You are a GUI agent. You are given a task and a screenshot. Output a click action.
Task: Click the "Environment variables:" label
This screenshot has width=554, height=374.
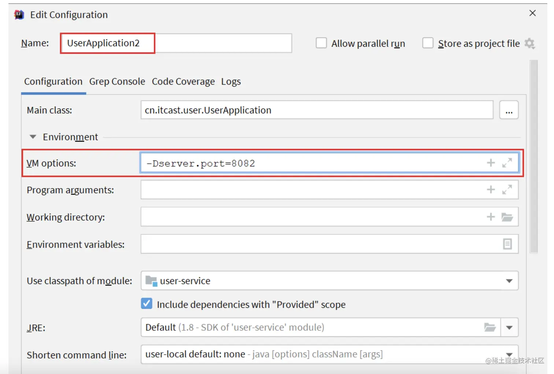(x=75, y=244)
